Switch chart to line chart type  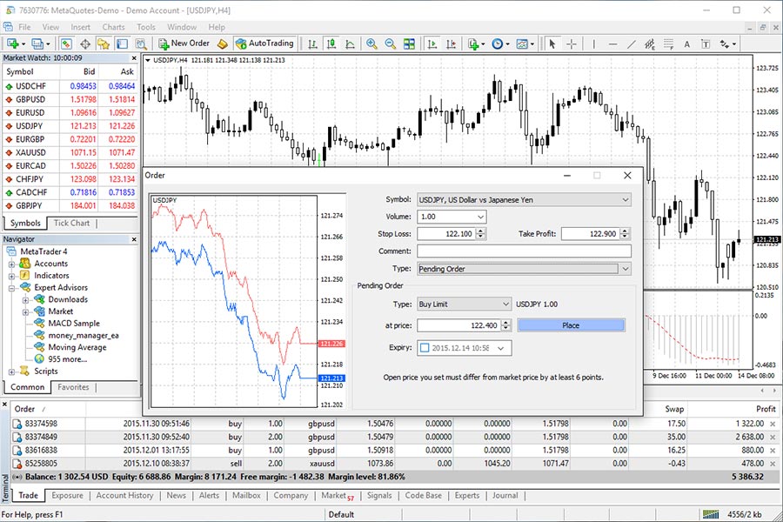[351, 44]
